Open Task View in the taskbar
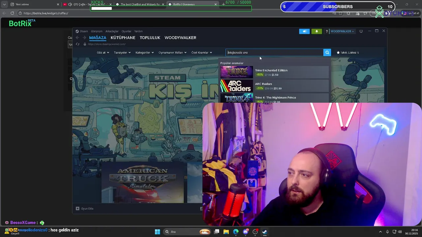The image size is (422, 237). click(217, 232)
